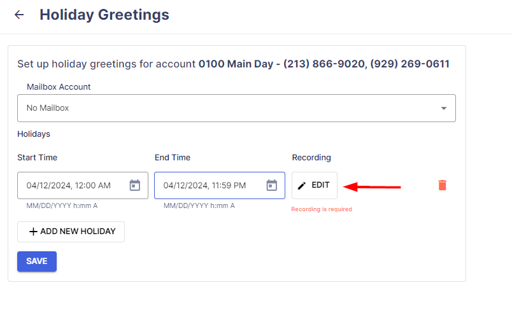Screen dimensions: 512x313
Task: Click the plus icon on Add New Holiday
Action: tap(33, 232)
